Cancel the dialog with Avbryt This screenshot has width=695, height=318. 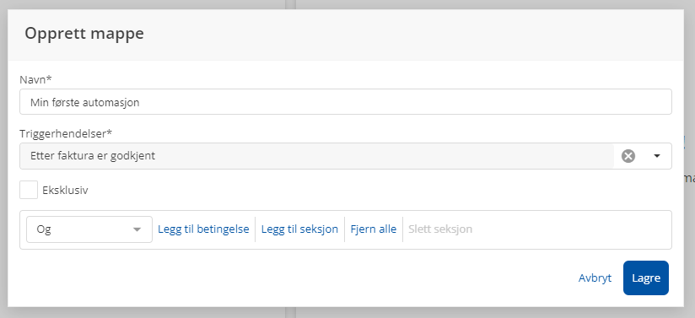click(595, 278)
